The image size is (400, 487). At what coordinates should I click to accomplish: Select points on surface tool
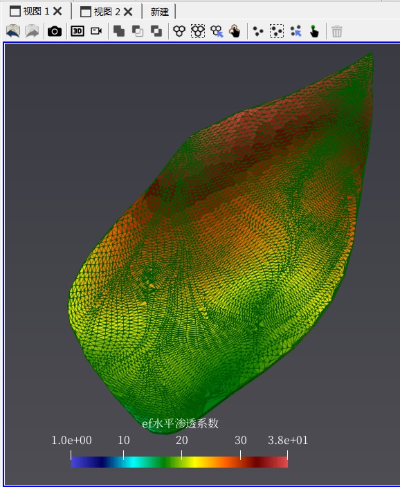[x=258, y=31]
